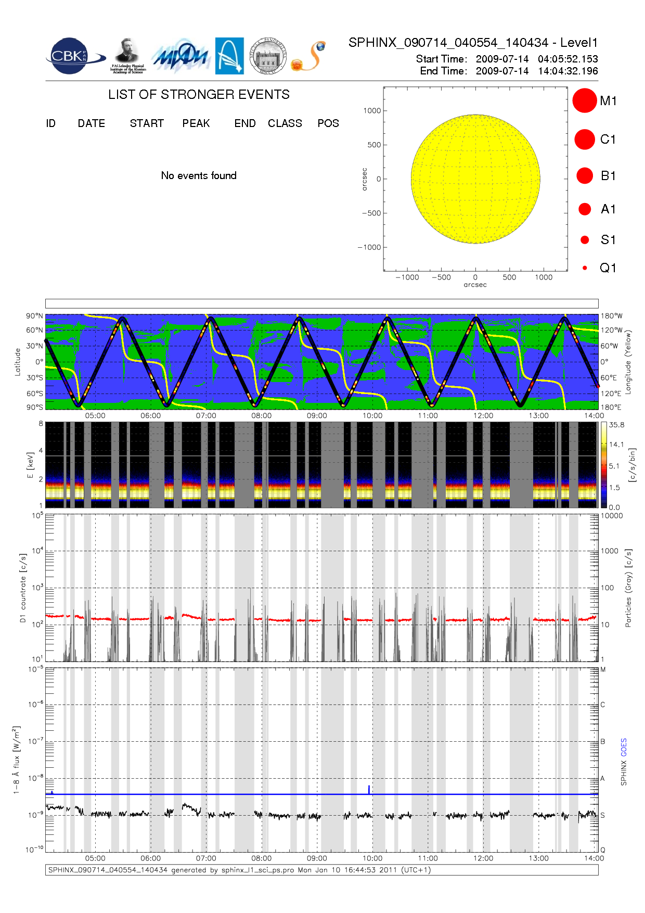Click the spectrogram c/s/bin color scale bar
The width and height of the screenshot is (645, 913).
coord(603,465)
